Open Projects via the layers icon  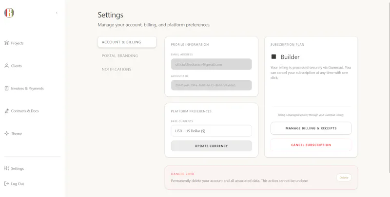(x=6, y=43)
